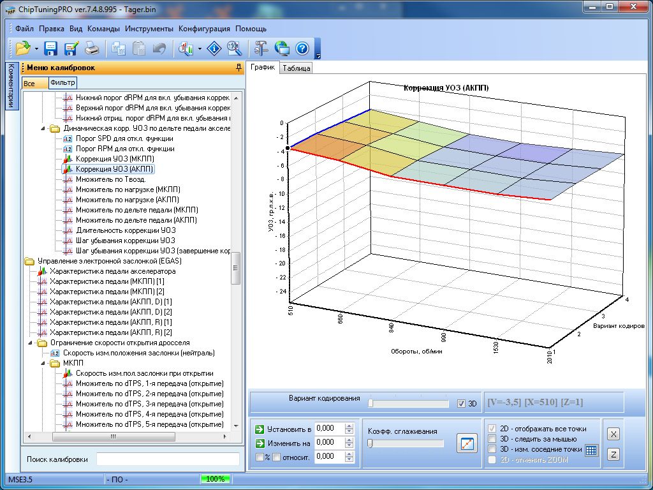The width and height of the screenshot is (653, 490).
Task: Open the 'Инструменты' menu
Action: click(149, 29)
